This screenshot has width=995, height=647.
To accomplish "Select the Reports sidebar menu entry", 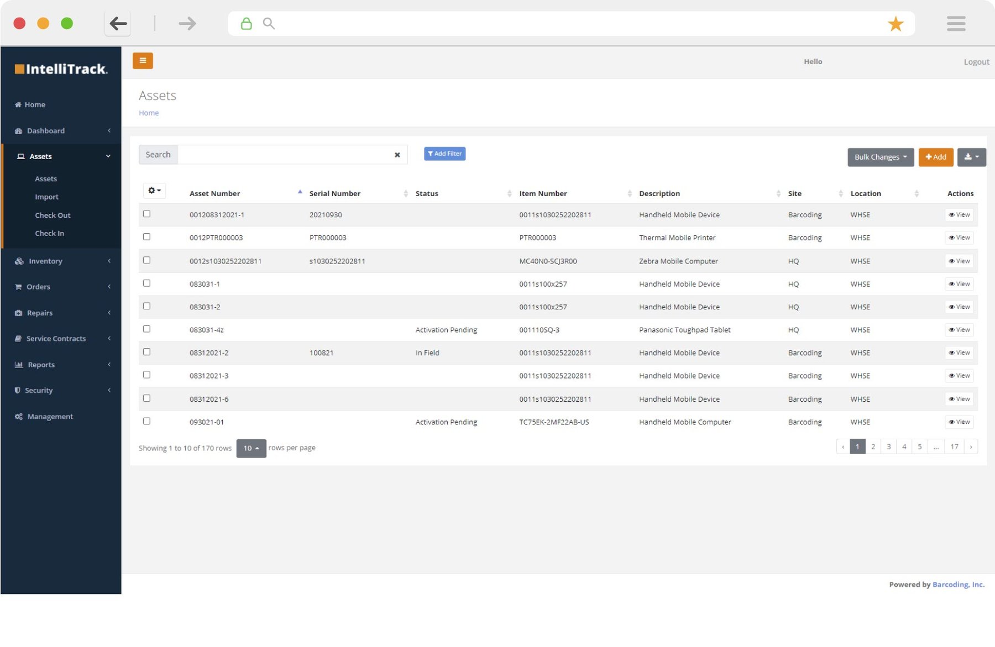I will 41,365.
